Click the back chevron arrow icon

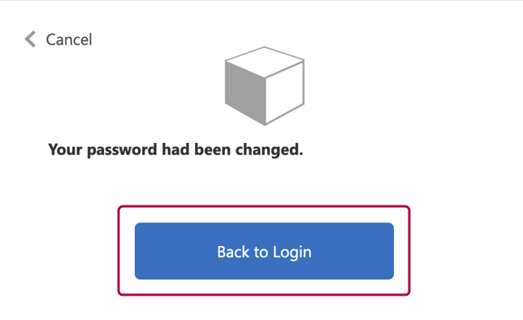(30, 39)
